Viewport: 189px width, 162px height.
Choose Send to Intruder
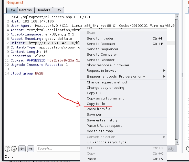pos(100,38)
